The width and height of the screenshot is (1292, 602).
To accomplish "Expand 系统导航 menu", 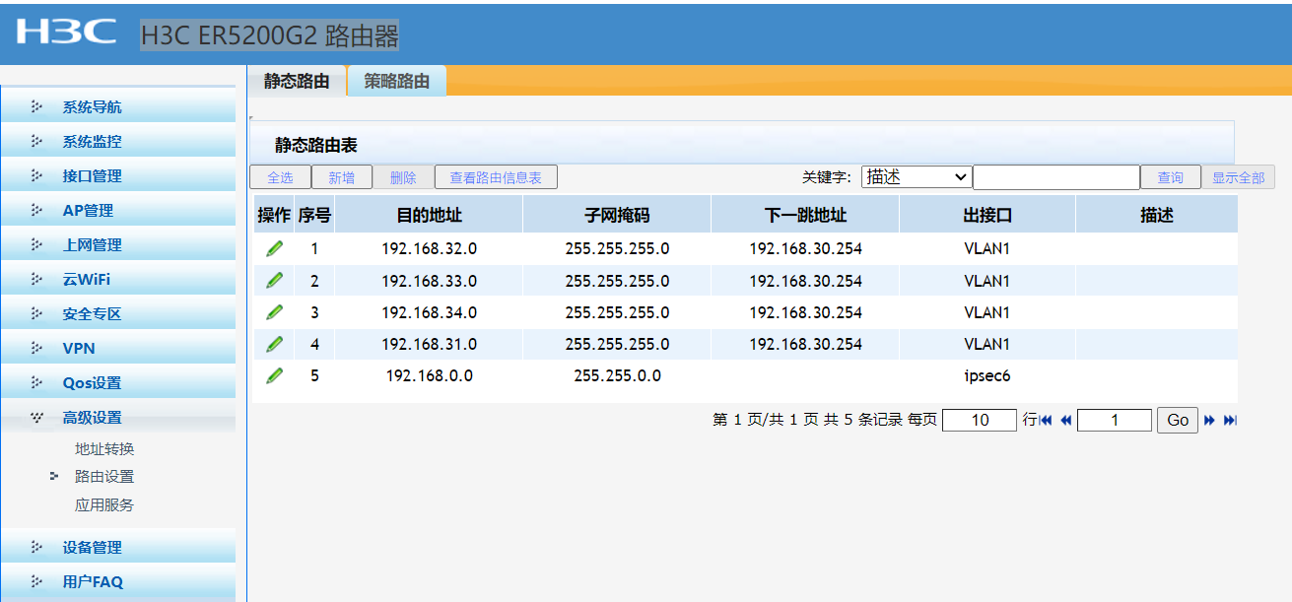I will [118, 107].
